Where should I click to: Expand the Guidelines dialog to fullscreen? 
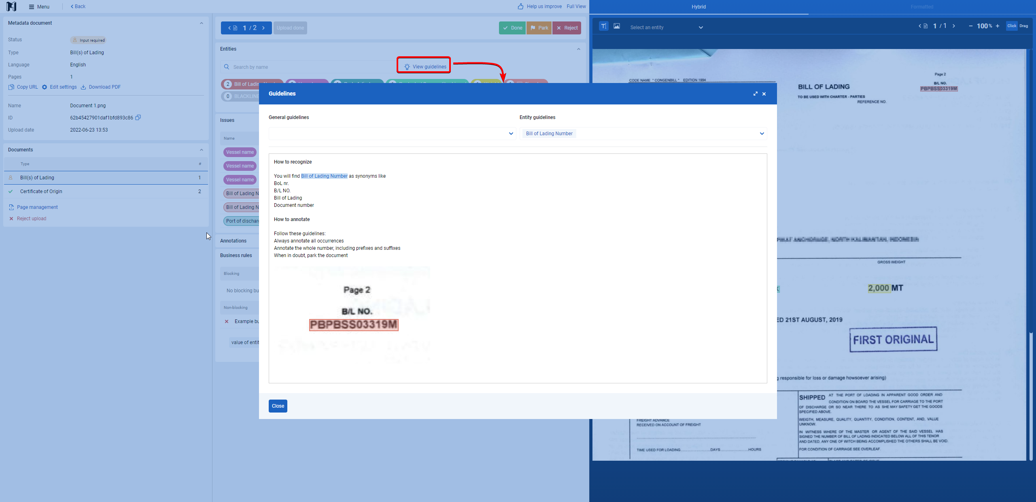(x=755, y=94)
